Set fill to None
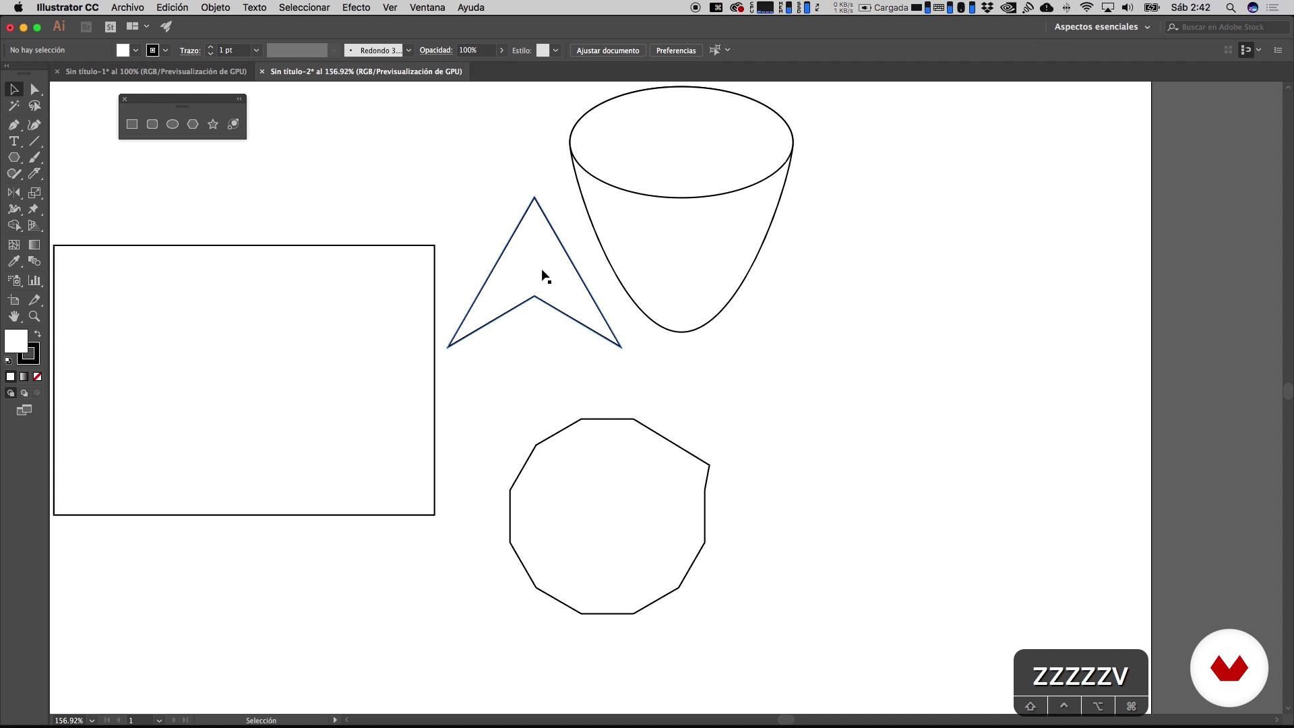 point(38,377)
